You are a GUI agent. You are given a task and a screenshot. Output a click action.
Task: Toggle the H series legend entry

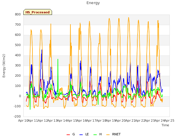tap(98, 134)
